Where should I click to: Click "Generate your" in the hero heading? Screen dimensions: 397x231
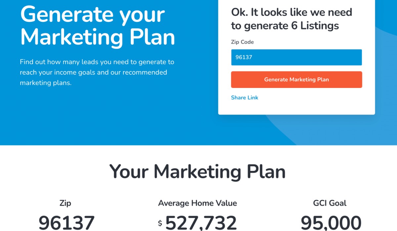pos(93,15)
